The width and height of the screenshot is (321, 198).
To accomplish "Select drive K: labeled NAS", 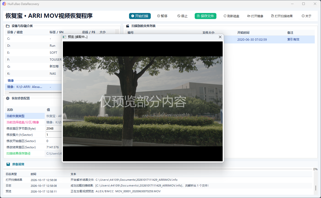I will tap(33, 74).
